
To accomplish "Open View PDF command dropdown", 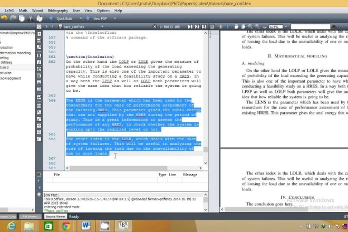I will (x=115, y=18).
